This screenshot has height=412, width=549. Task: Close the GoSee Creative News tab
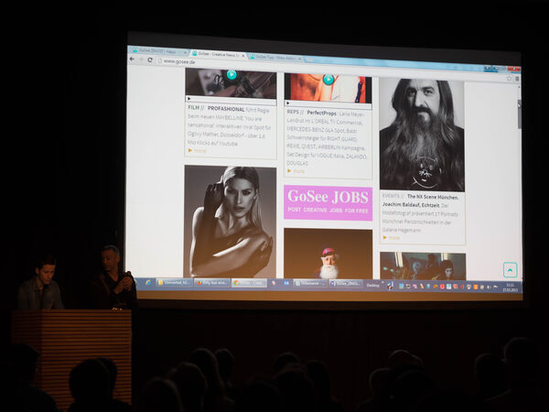[243, 55]
